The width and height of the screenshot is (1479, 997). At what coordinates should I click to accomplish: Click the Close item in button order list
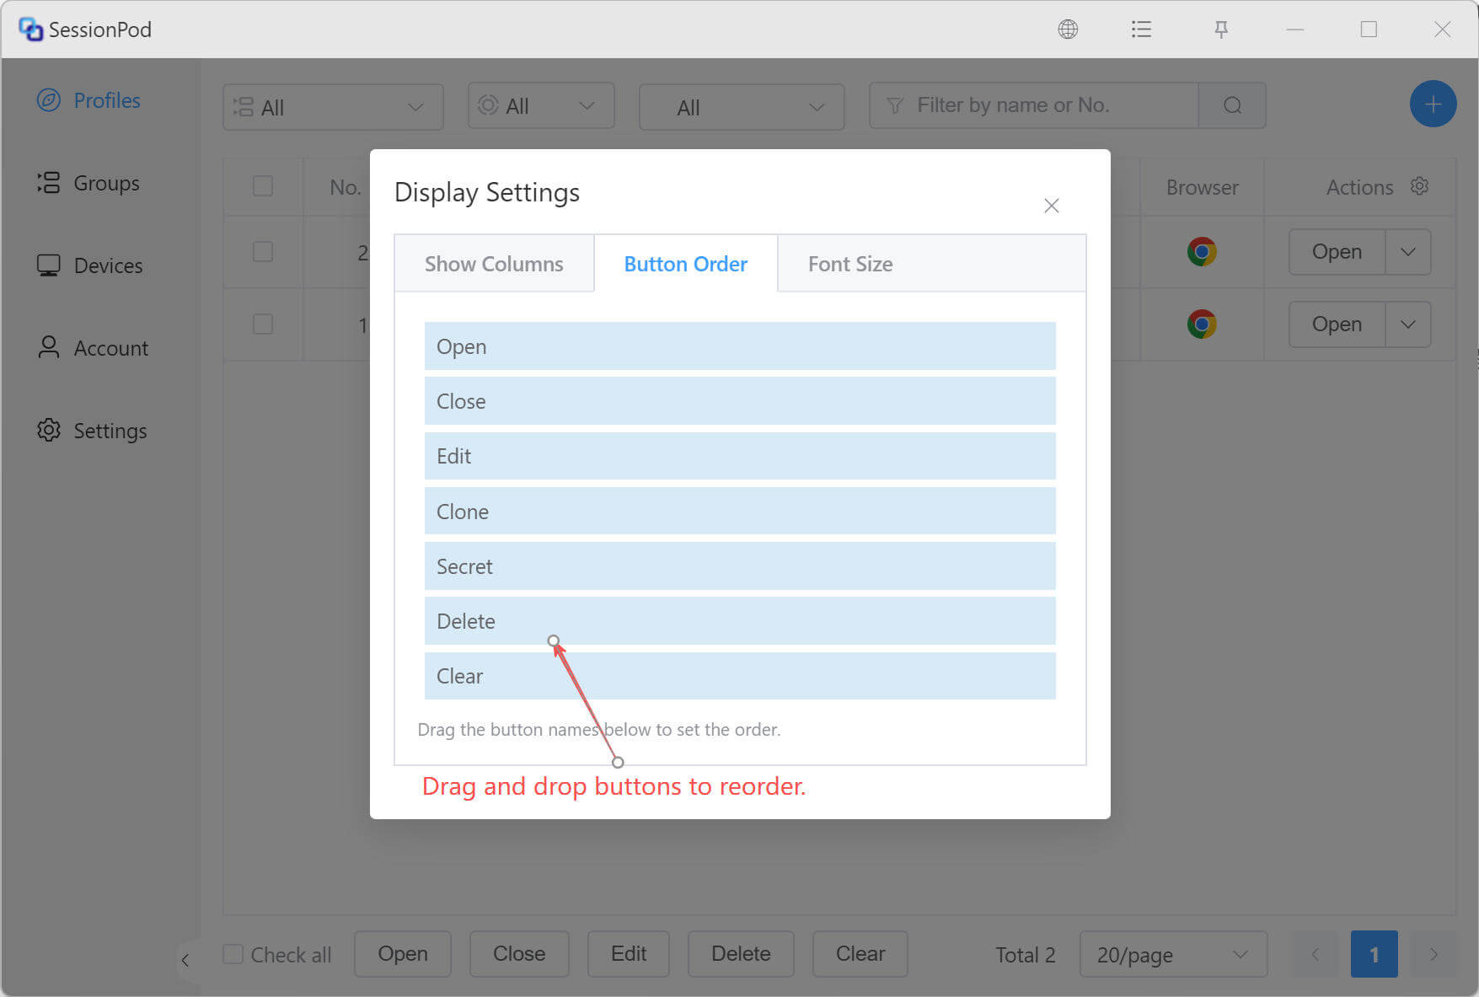(x=740, y=401)
